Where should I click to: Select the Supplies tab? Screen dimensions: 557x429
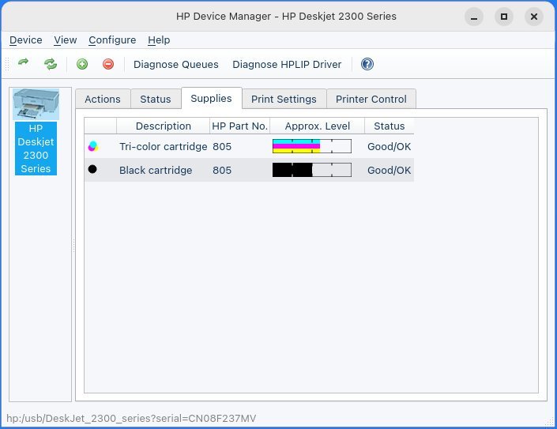click(212, 99)
